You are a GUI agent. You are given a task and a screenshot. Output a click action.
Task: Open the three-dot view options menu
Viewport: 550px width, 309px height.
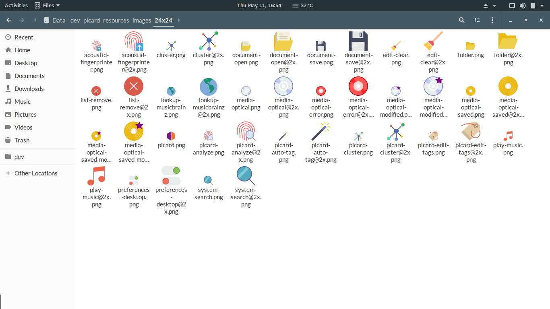pos(492,20)
